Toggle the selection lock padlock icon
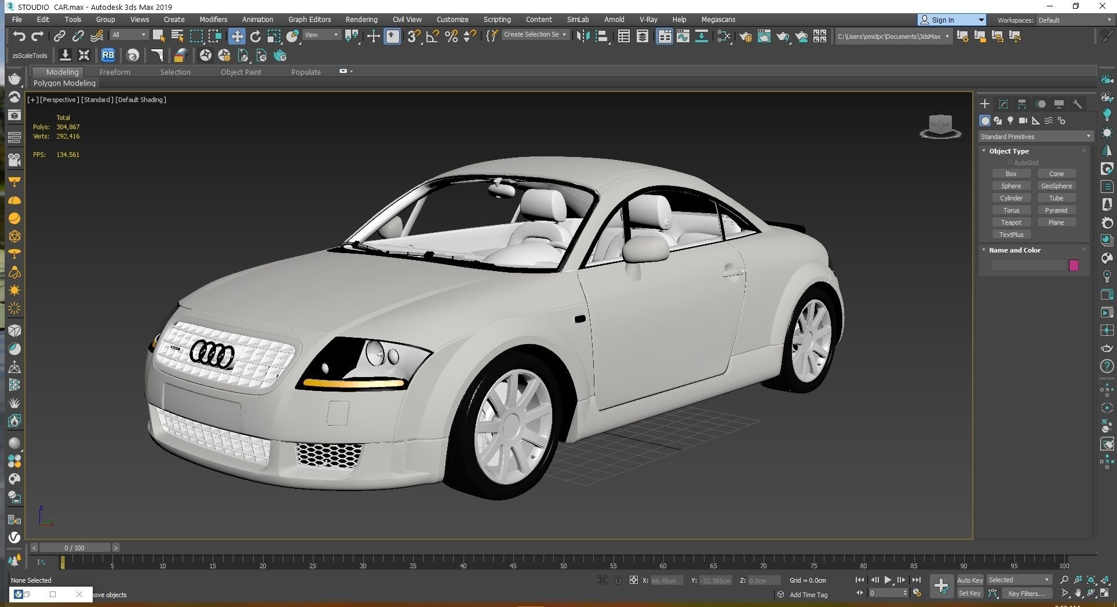 pyautogui.click(x=618, y=580)
